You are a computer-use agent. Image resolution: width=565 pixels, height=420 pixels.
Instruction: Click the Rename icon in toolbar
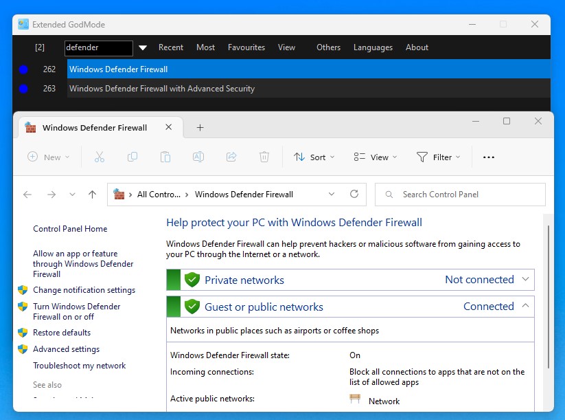pyautogui.click(x=198, y=157)
